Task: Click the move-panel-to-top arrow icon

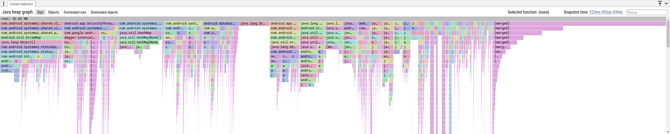Action: [x=660, y=4]
